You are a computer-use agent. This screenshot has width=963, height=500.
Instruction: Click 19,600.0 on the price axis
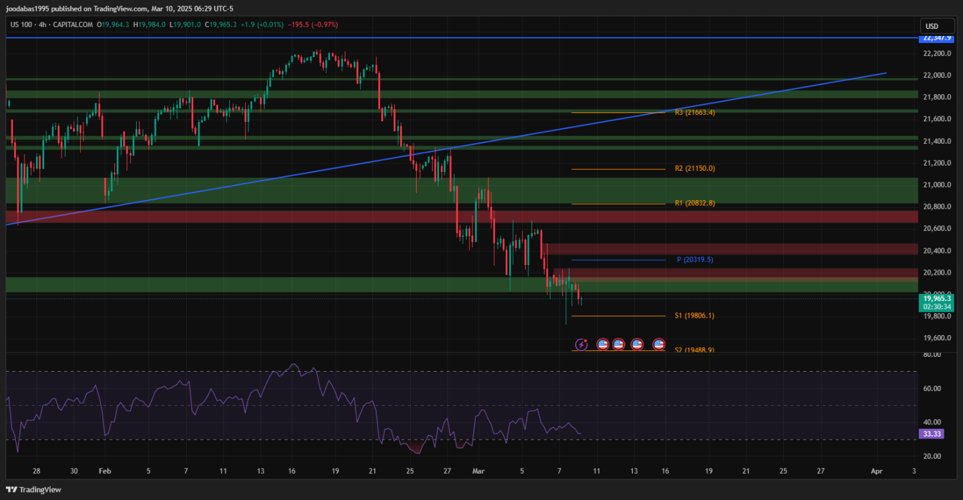[x=937, y=338]
